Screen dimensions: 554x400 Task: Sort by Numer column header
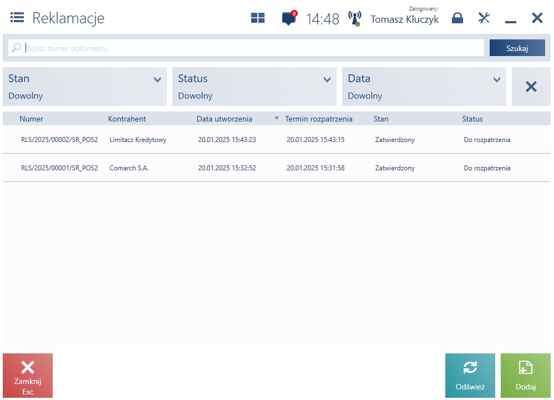31,119
